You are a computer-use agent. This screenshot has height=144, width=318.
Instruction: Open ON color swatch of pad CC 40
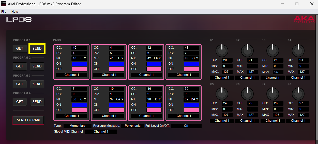point(79,64)
